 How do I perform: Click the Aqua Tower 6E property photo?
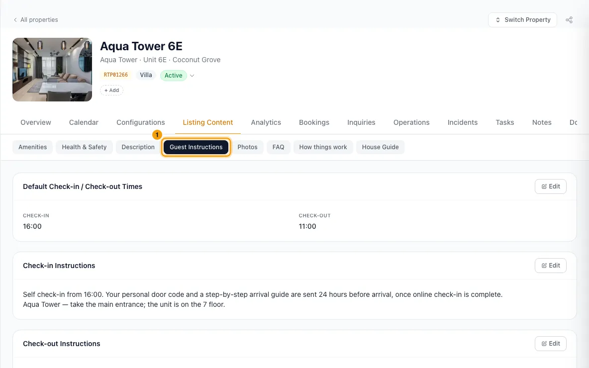(52, 70)
